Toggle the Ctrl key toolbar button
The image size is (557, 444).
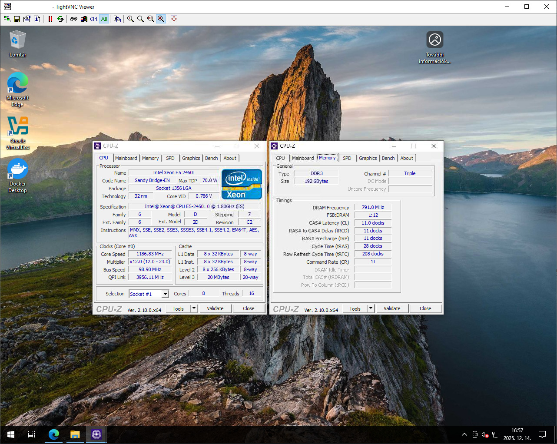pos(94,19)
